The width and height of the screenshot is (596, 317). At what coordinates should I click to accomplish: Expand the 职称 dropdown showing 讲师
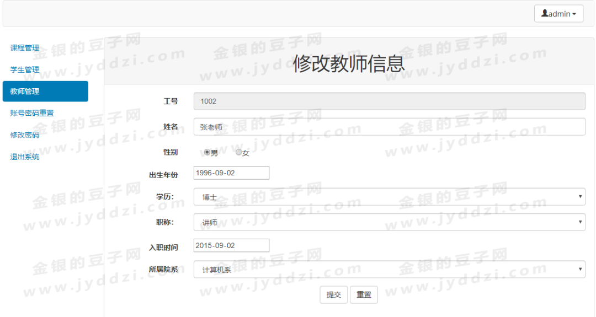pos(389,222)
